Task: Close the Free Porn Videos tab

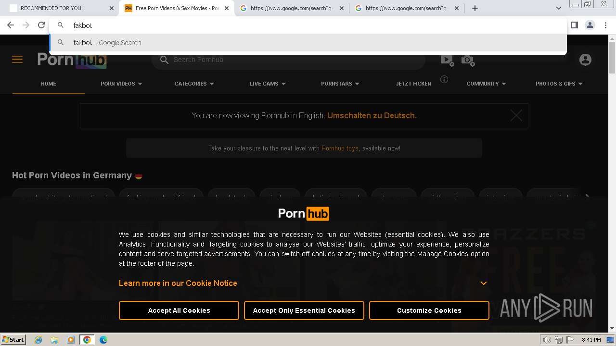Action: click(x=227, y=8)
